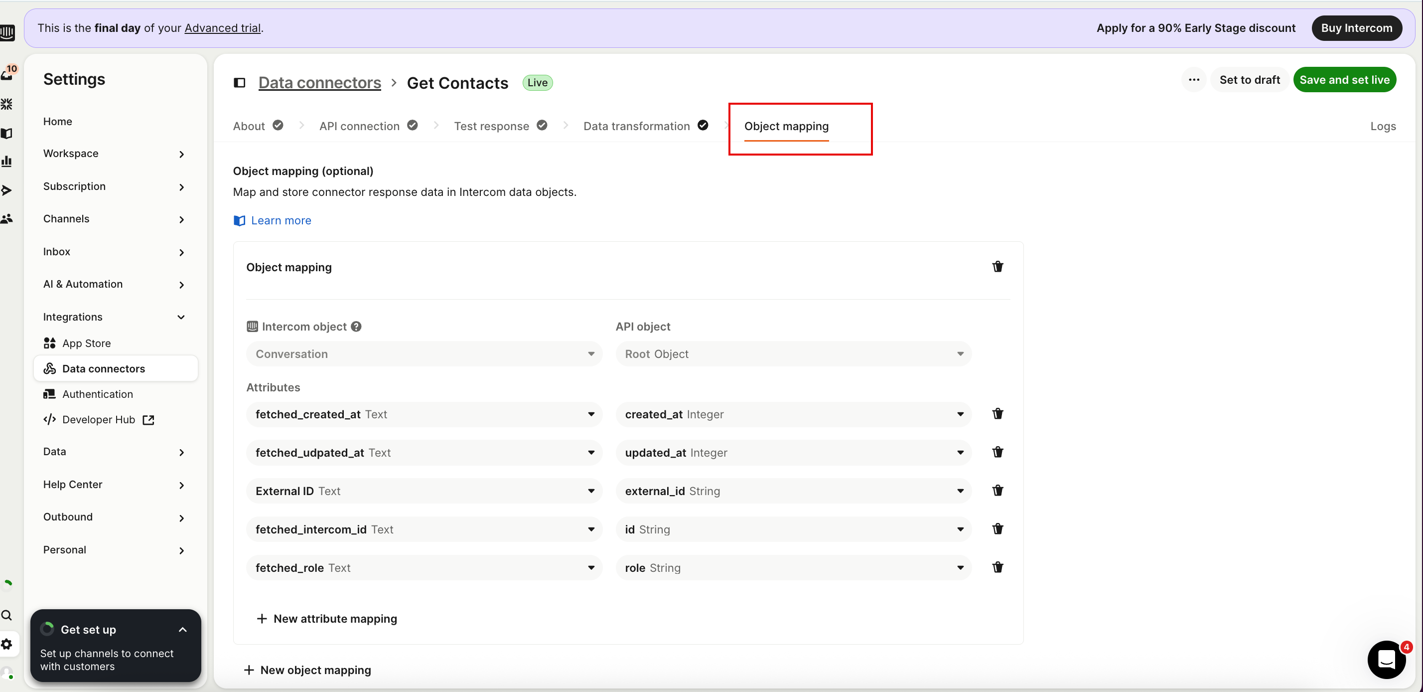Click Save and set live button
1423x692 pixels.
(x=1344, y=80)
